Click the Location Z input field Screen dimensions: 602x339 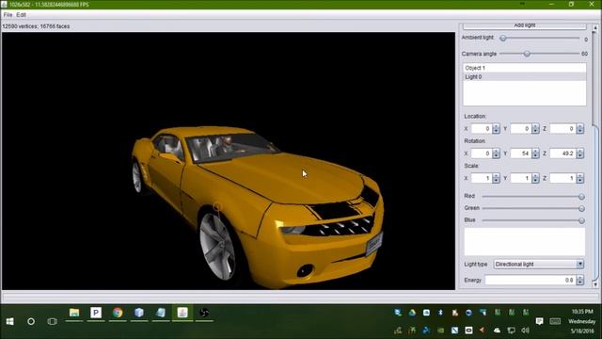click(562, 129)
